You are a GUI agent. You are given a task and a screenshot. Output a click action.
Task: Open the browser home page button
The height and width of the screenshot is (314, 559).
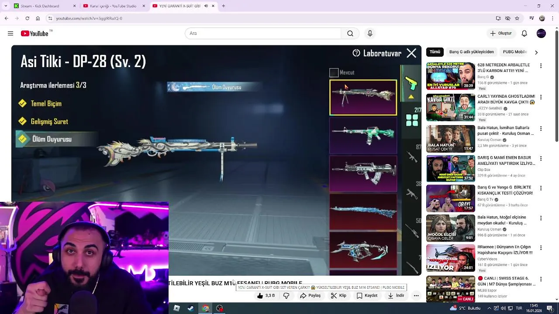click(38, 18)
